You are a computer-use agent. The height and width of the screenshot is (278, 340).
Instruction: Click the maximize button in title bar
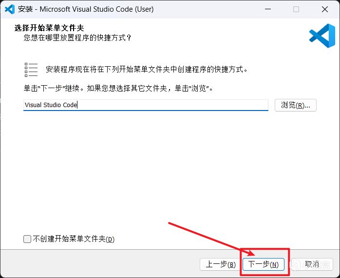[296, 9]
